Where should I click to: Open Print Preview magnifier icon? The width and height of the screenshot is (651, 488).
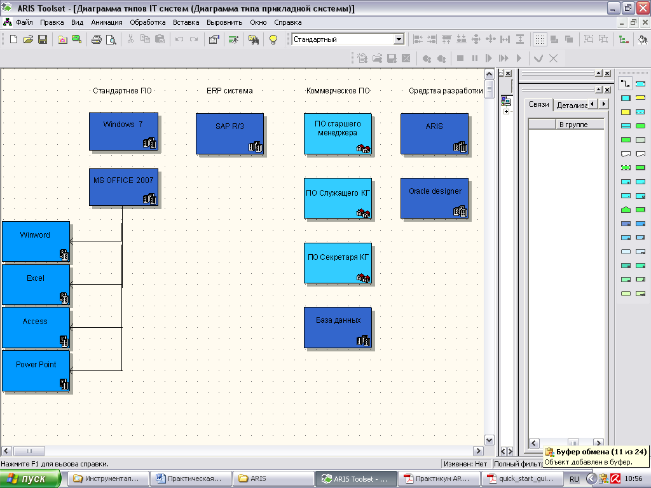point(111,39)
